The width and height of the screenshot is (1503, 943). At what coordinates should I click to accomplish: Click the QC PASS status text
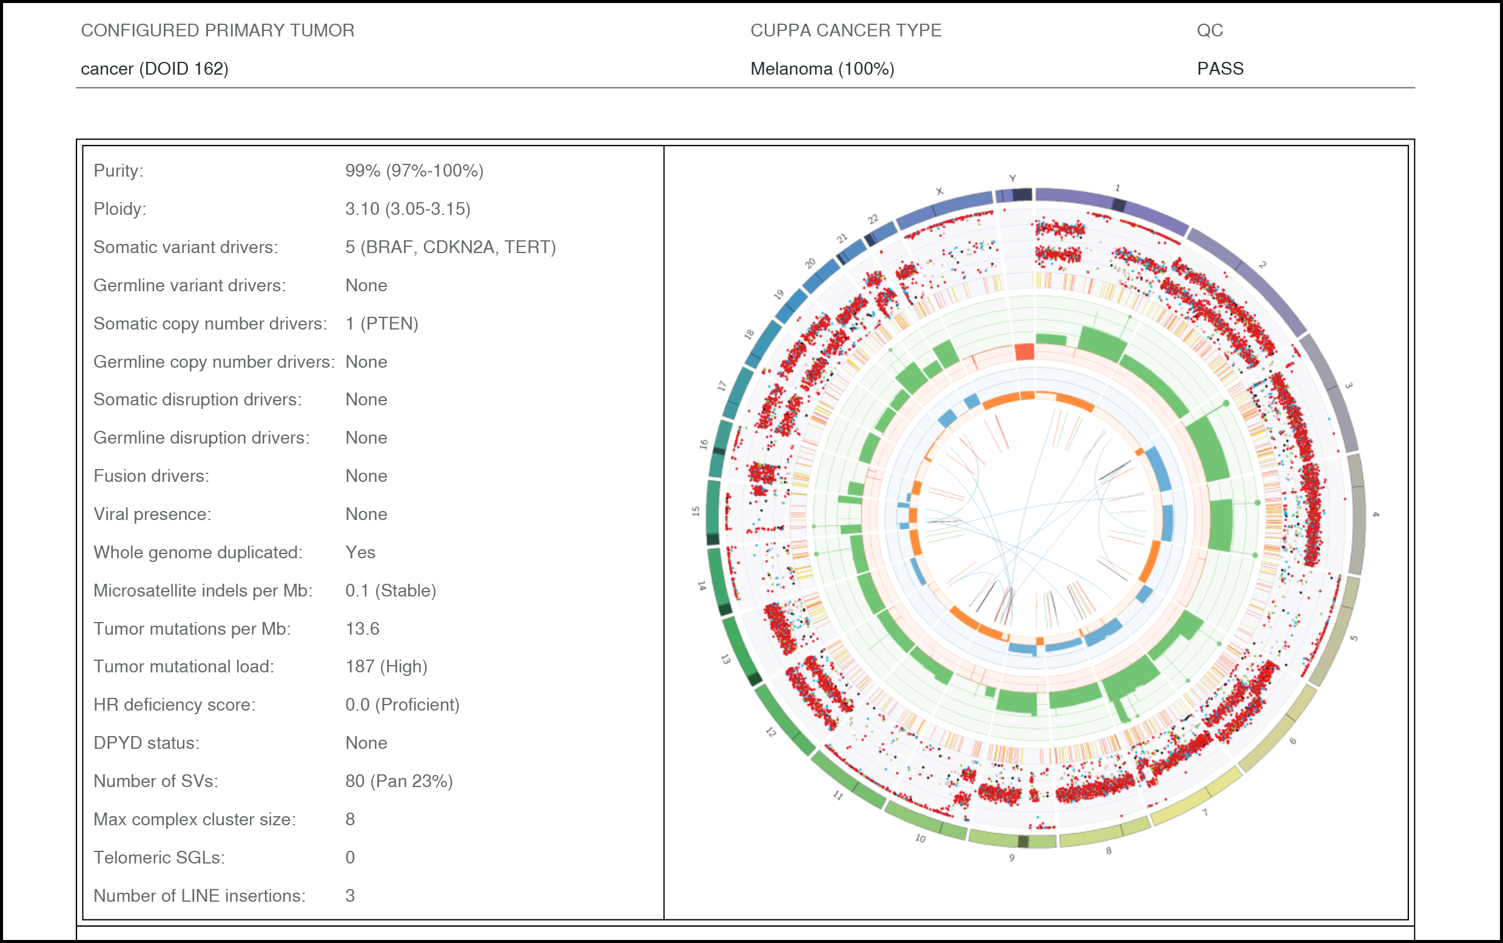[1219, 69]
